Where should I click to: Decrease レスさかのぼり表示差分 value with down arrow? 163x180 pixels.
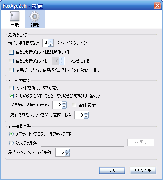64,106
